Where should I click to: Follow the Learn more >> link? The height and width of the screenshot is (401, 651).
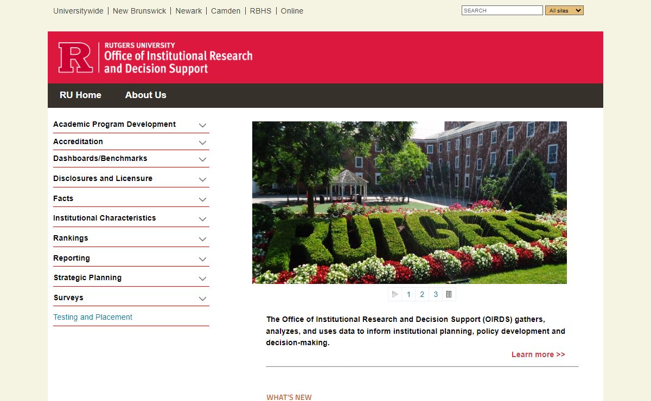click(538, 354)
